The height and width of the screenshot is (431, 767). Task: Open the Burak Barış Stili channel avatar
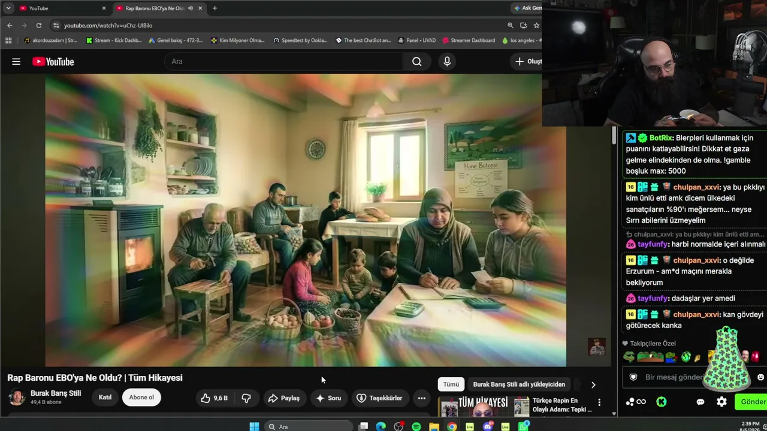tap(17, 397)
